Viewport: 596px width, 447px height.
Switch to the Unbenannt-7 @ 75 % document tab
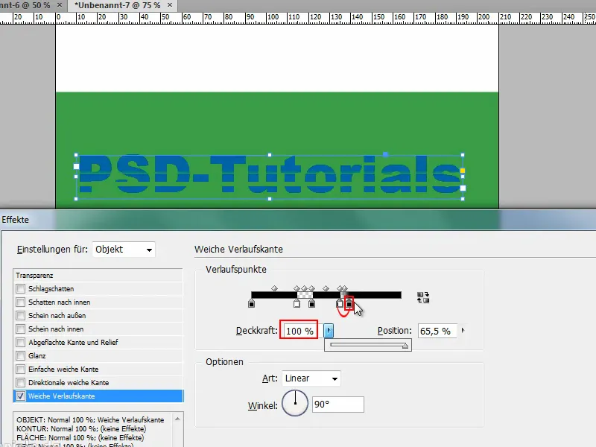click(x=118, y=5)
